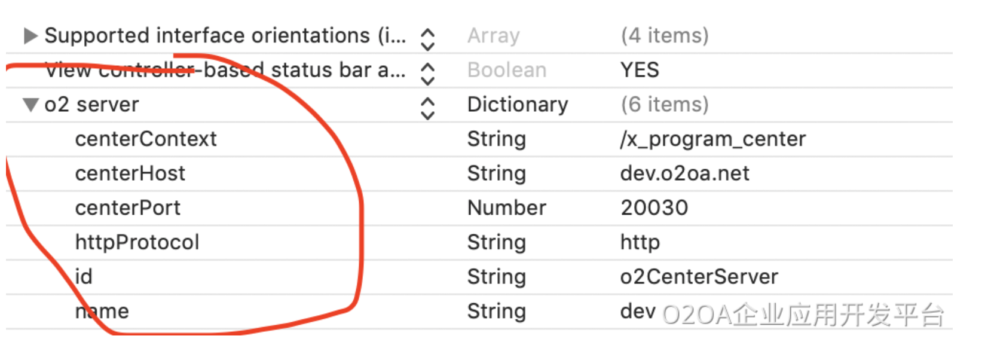
Task: Open key stepper for o2 server
Action: 427,108
